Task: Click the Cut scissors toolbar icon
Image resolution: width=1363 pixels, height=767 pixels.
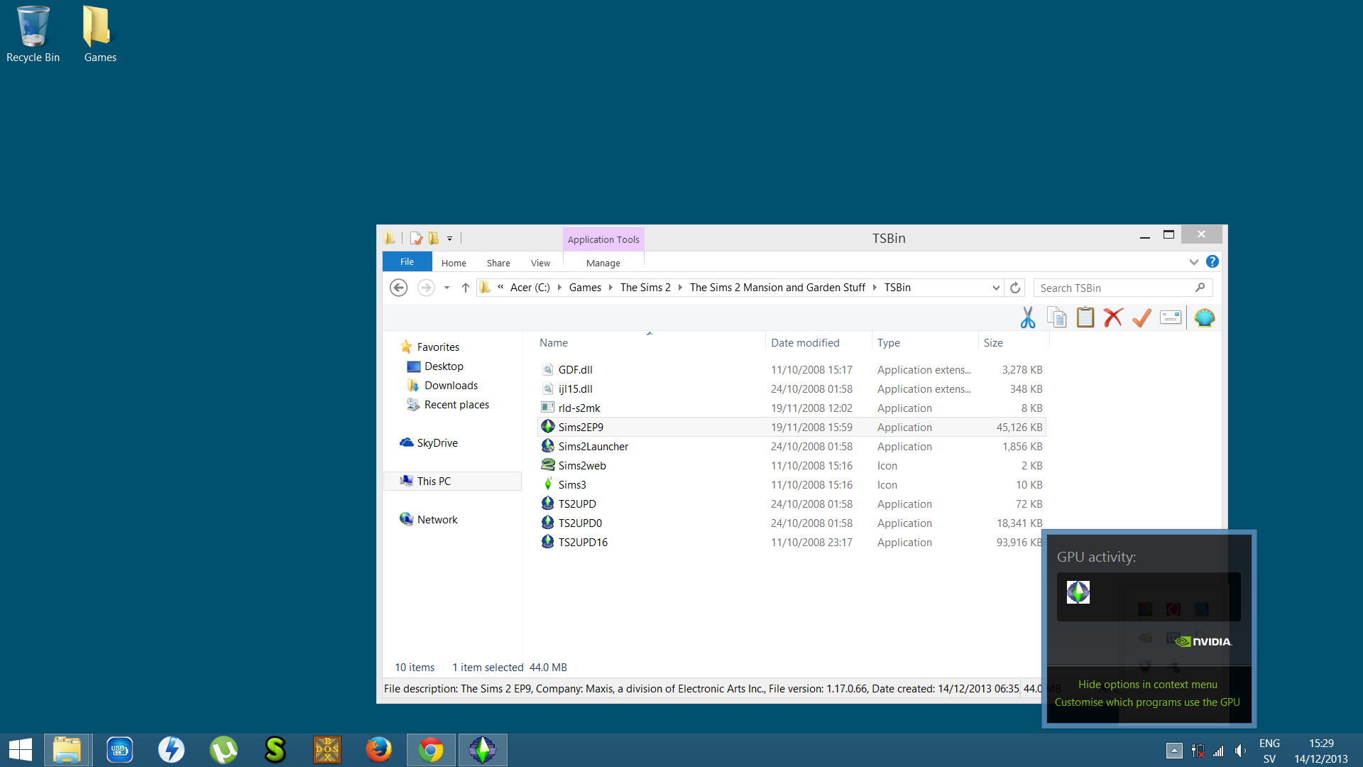Action: coord(1027,317)
